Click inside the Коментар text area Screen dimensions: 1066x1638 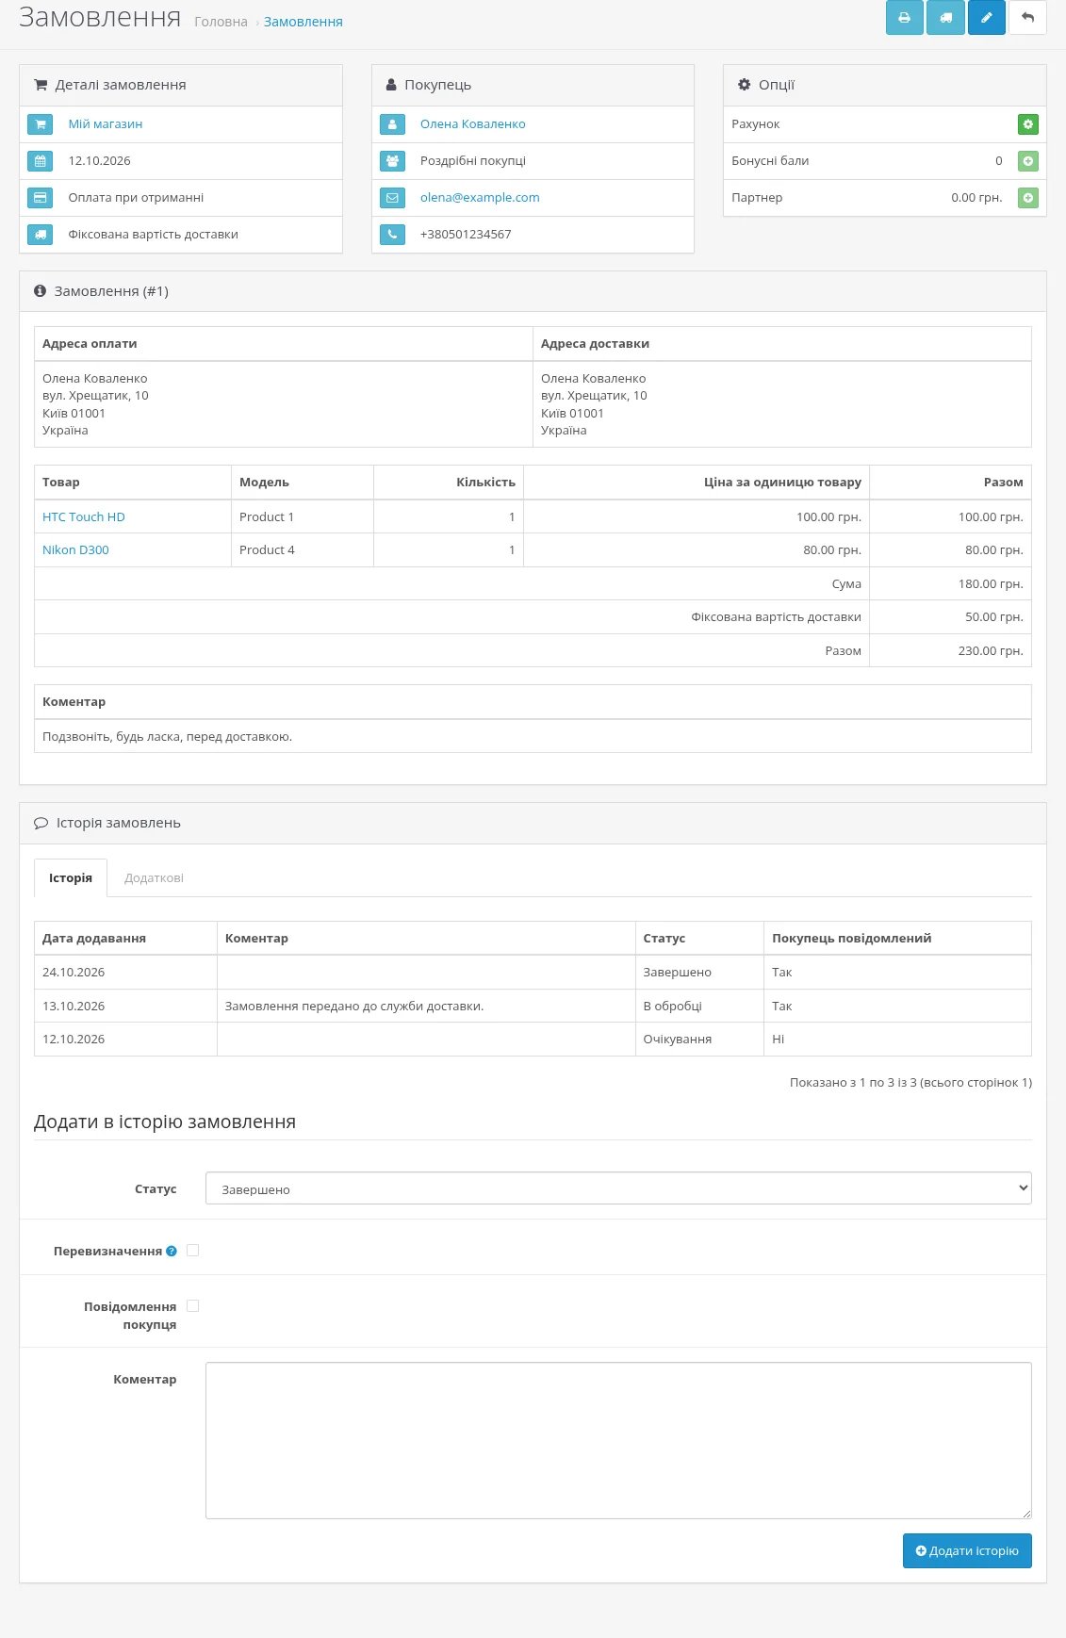click(618, 1440)
